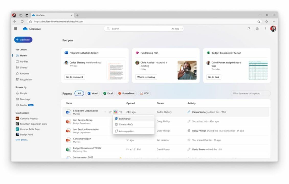The image size is (289, 184).
Task: Click the Go to comment button
Action: coord(74,77)
